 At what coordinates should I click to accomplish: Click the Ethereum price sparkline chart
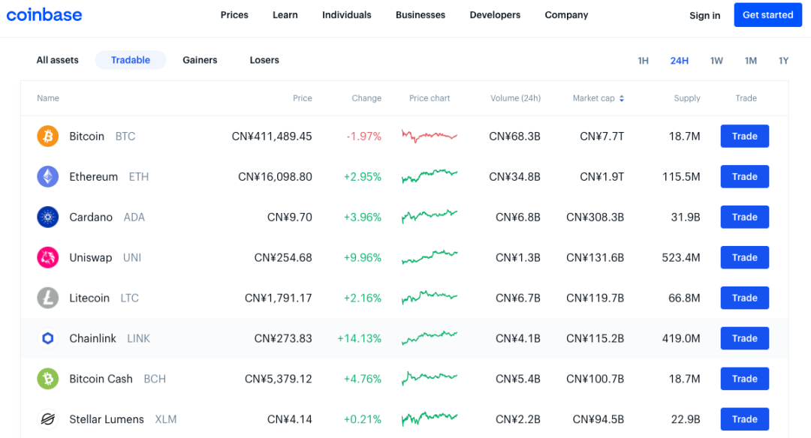[x=430, y=176]
